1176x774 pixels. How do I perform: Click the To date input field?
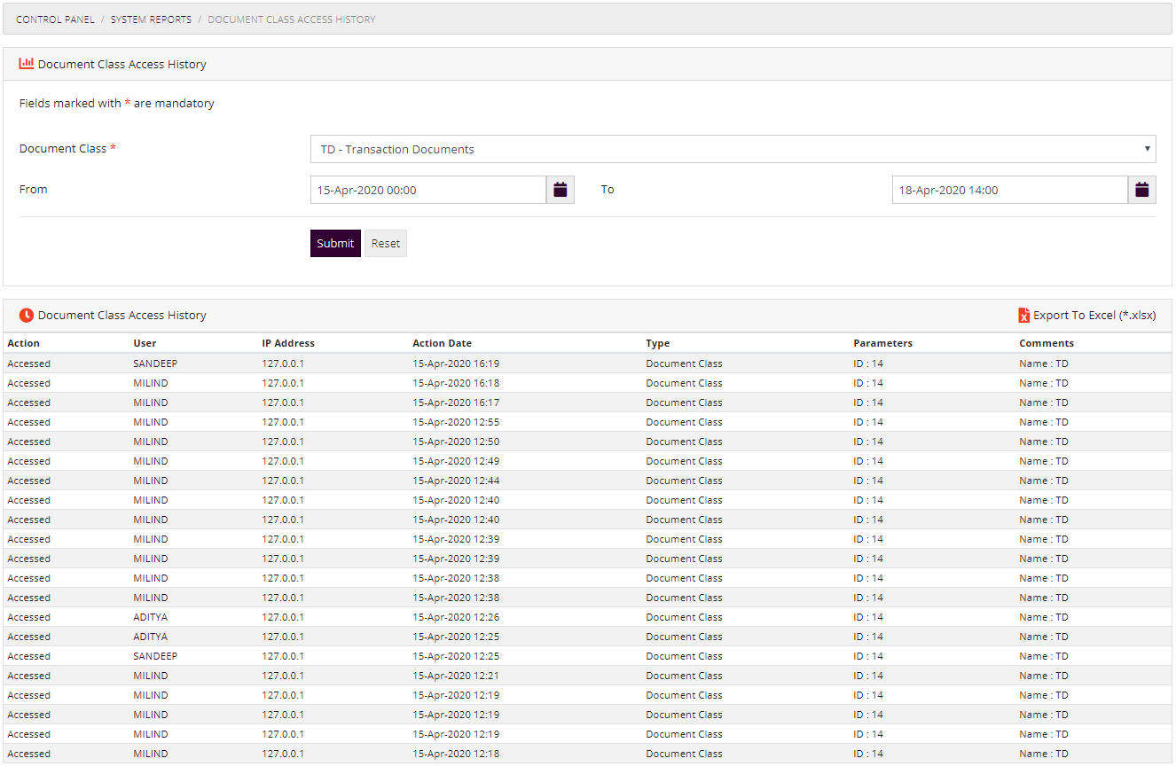[1009, 190]
